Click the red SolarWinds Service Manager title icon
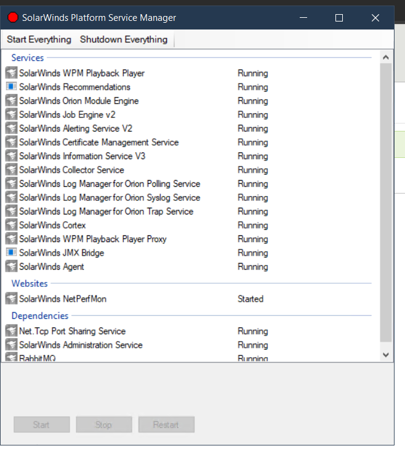405x451 pixels. click(13, 18)
